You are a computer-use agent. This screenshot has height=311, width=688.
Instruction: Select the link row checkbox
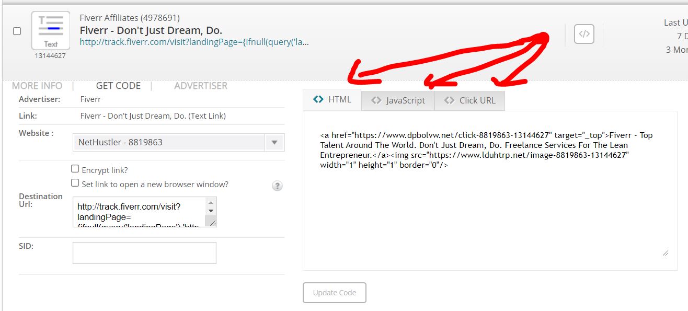[17, 31]
